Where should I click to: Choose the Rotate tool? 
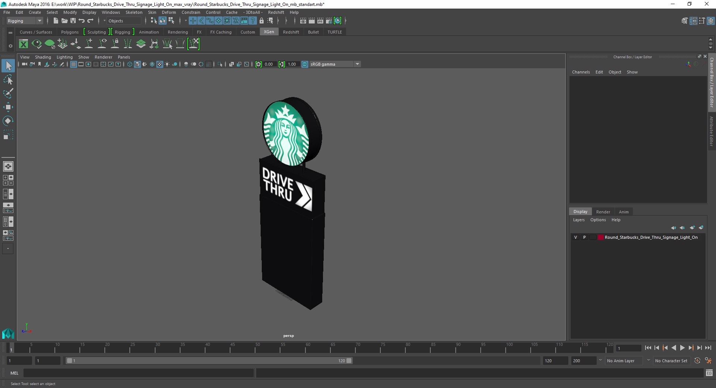click(x=8, y=121)
